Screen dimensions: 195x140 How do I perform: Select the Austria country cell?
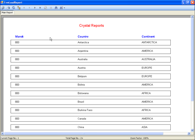coord(82,68)
